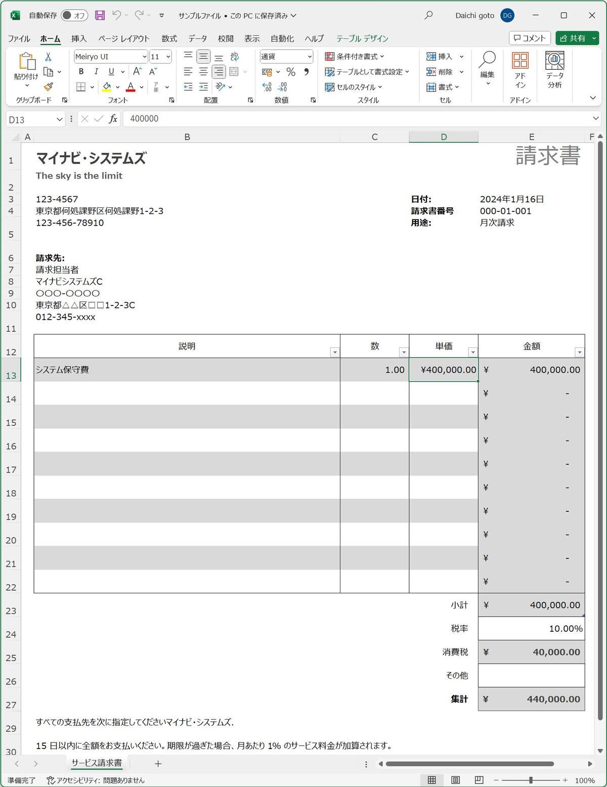
Task: Toggle the AutoSave (自動保存) switch
Action: point(74,15)
